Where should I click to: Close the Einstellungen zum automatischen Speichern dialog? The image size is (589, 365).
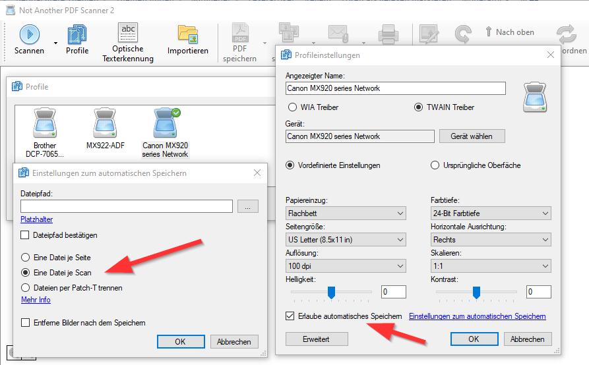coord(257,173)
